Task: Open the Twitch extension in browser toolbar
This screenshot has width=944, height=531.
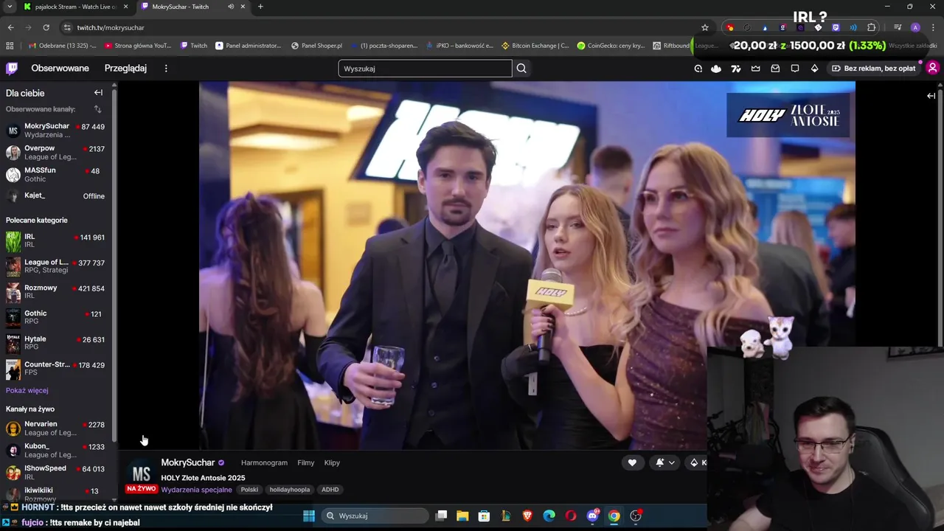Action: [x=836, y=27]
